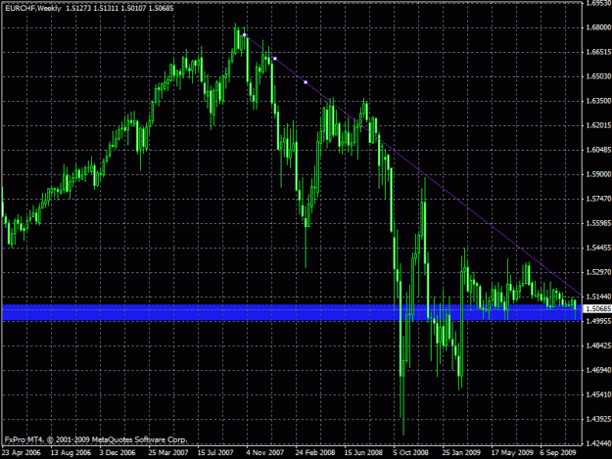Click the price scale label 1.52970
Viewport: 612px width, 459px height.
598,272
